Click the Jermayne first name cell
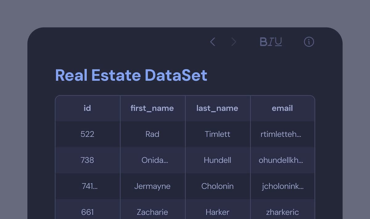The width and height of the screenshot is (370, 219). pyautogui.click(x=152, y=186)
